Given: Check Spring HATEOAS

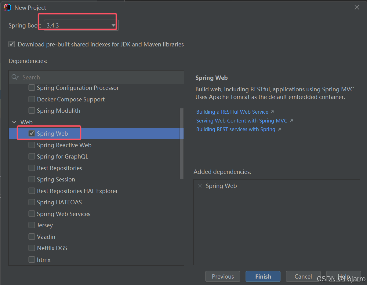Looking at the screenshot, I should click(31, 202).
